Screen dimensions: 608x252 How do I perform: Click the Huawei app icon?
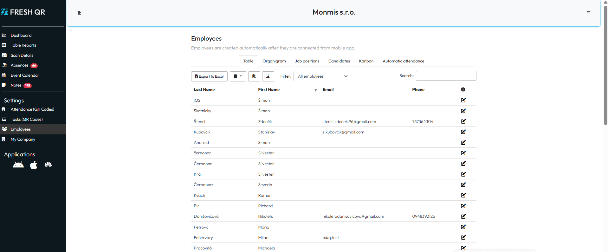coord(48,165)
